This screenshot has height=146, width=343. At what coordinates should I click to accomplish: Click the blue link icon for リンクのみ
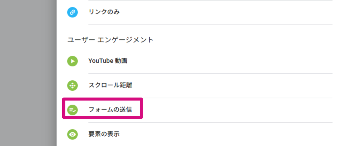72,12
